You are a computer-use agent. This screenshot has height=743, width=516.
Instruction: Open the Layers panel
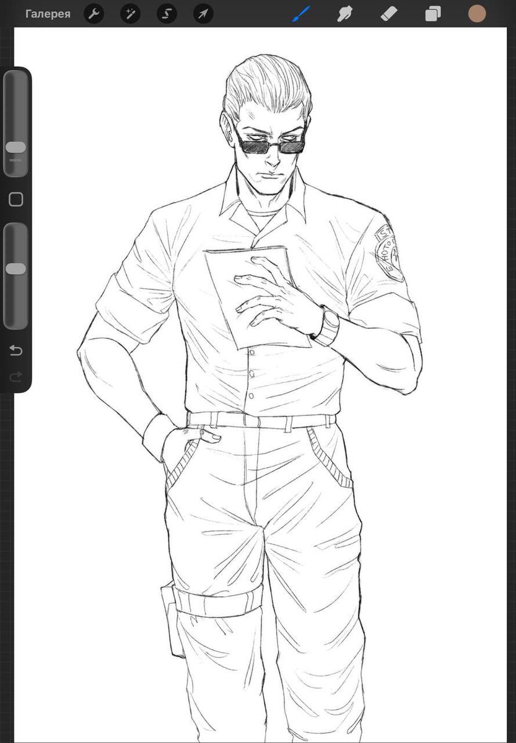433,14
